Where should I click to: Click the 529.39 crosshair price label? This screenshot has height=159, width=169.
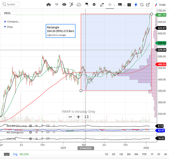[161, 50]
